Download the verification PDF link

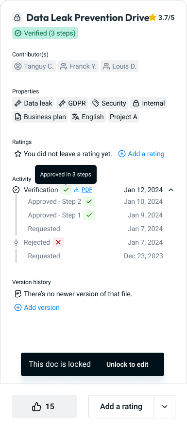click(x=83, y=190)
